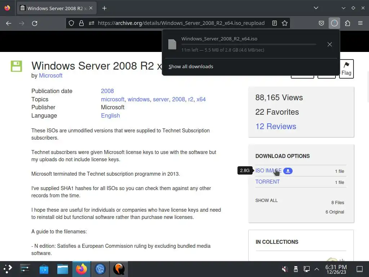Open the Firefox hamburger menu
This screenshot has width=369, height=277.
pos(360,23)
